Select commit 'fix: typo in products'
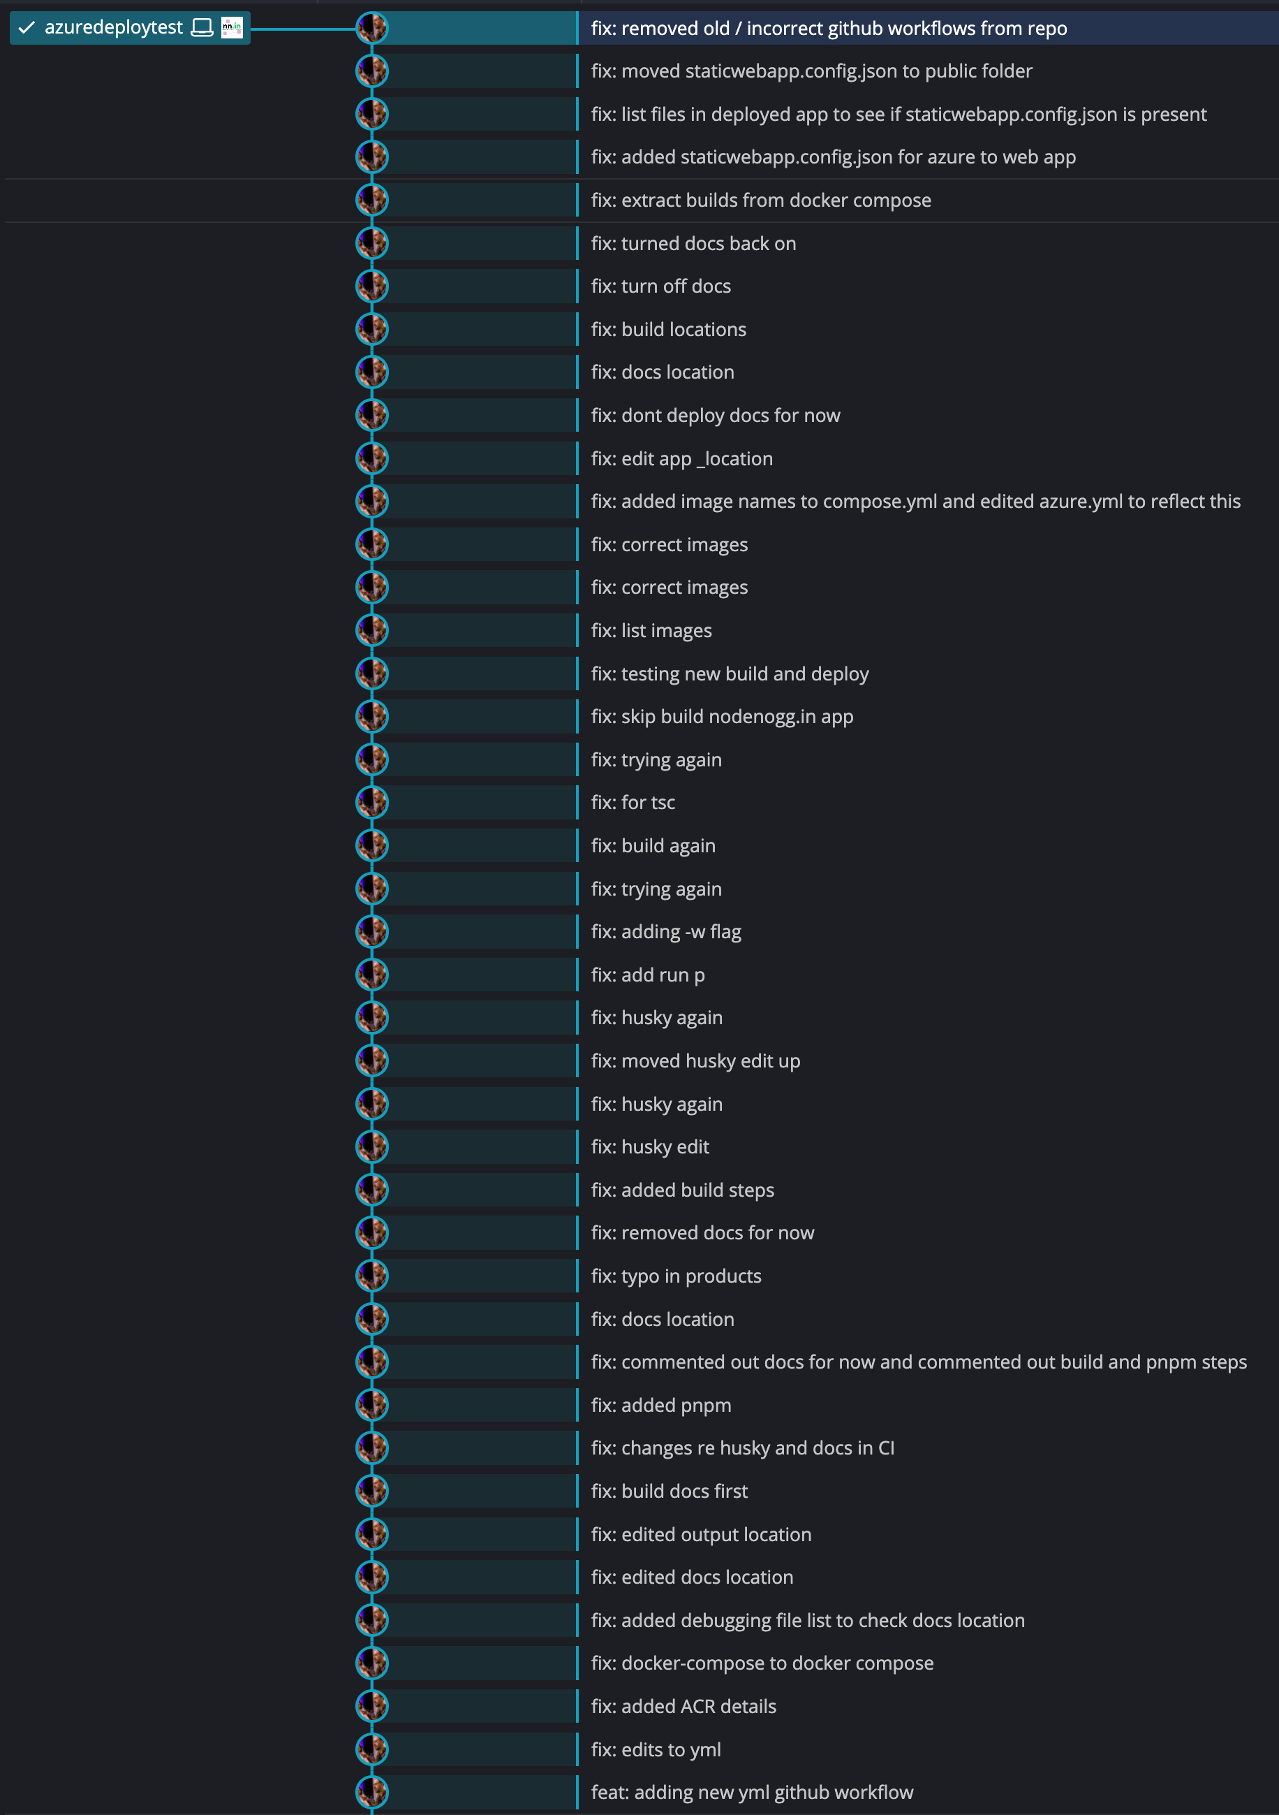The height and width of the screenshot is (1815, 1279). pos(675,1275)
